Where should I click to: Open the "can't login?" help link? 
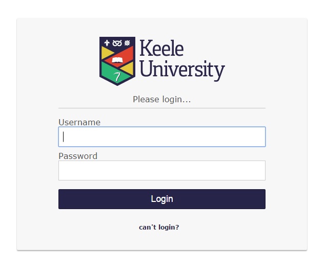(x=159, y=227)
